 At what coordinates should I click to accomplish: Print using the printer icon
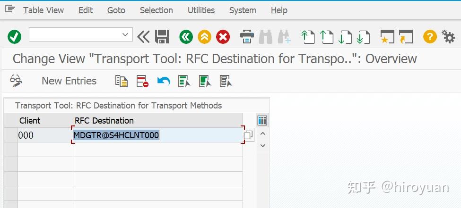pos(247,37)
